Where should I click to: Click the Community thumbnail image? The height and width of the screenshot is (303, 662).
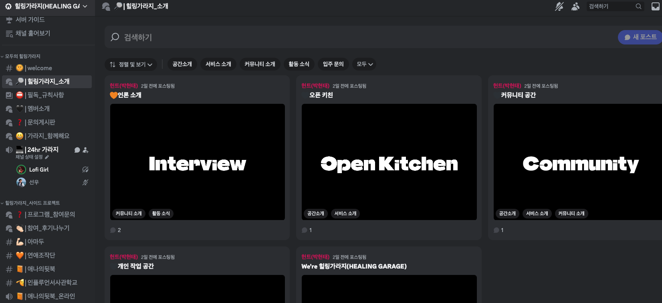coord(578,162)
